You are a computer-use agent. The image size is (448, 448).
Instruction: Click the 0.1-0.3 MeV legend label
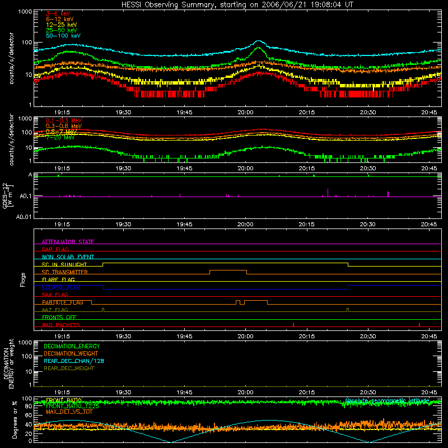pos(64,120)
